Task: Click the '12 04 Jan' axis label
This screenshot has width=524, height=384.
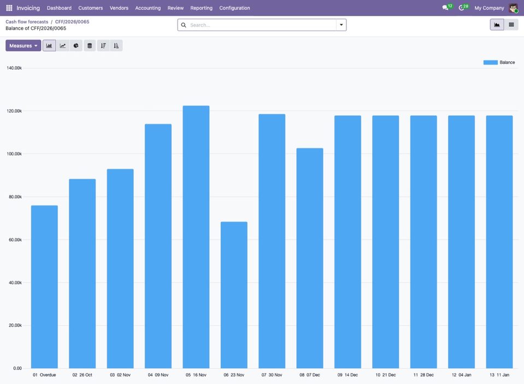Action: [x=462, y=375]
